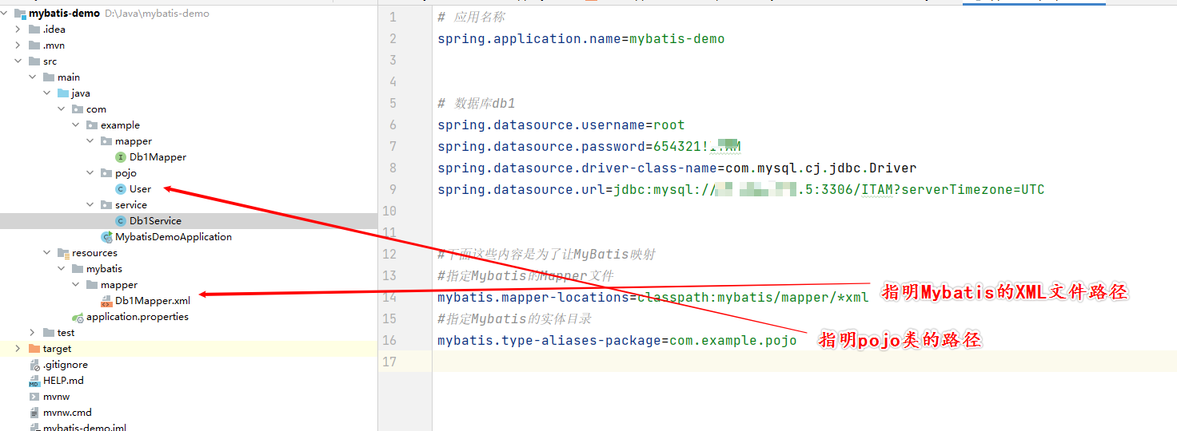Viewport: 1177px width, 431px height.
Task: Click the mybatis-demo module icon
Action: point(20,14)
